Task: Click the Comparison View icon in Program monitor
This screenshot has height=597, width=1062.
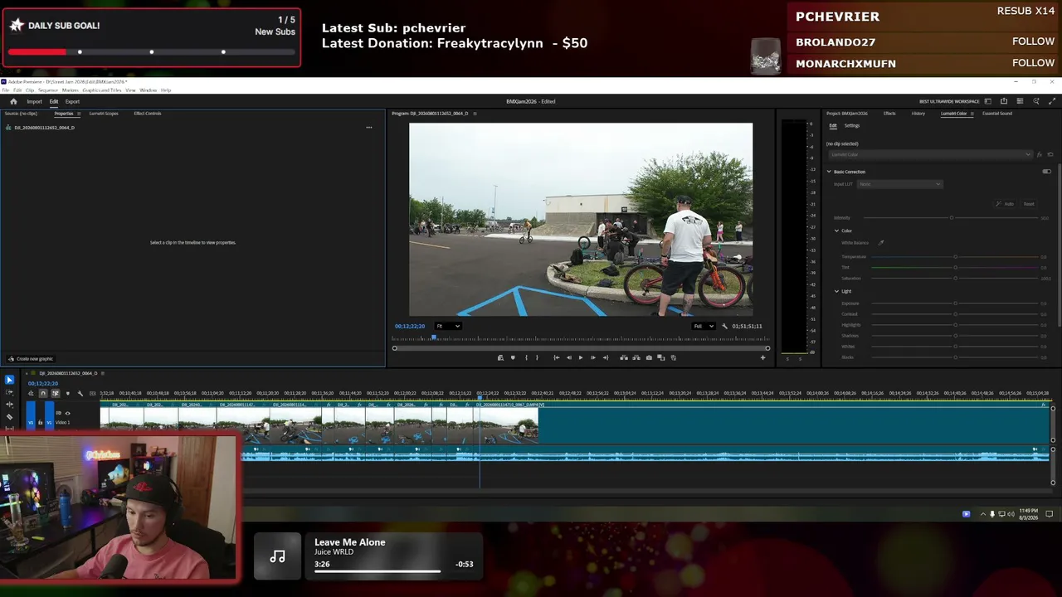Action: point(661,357)
